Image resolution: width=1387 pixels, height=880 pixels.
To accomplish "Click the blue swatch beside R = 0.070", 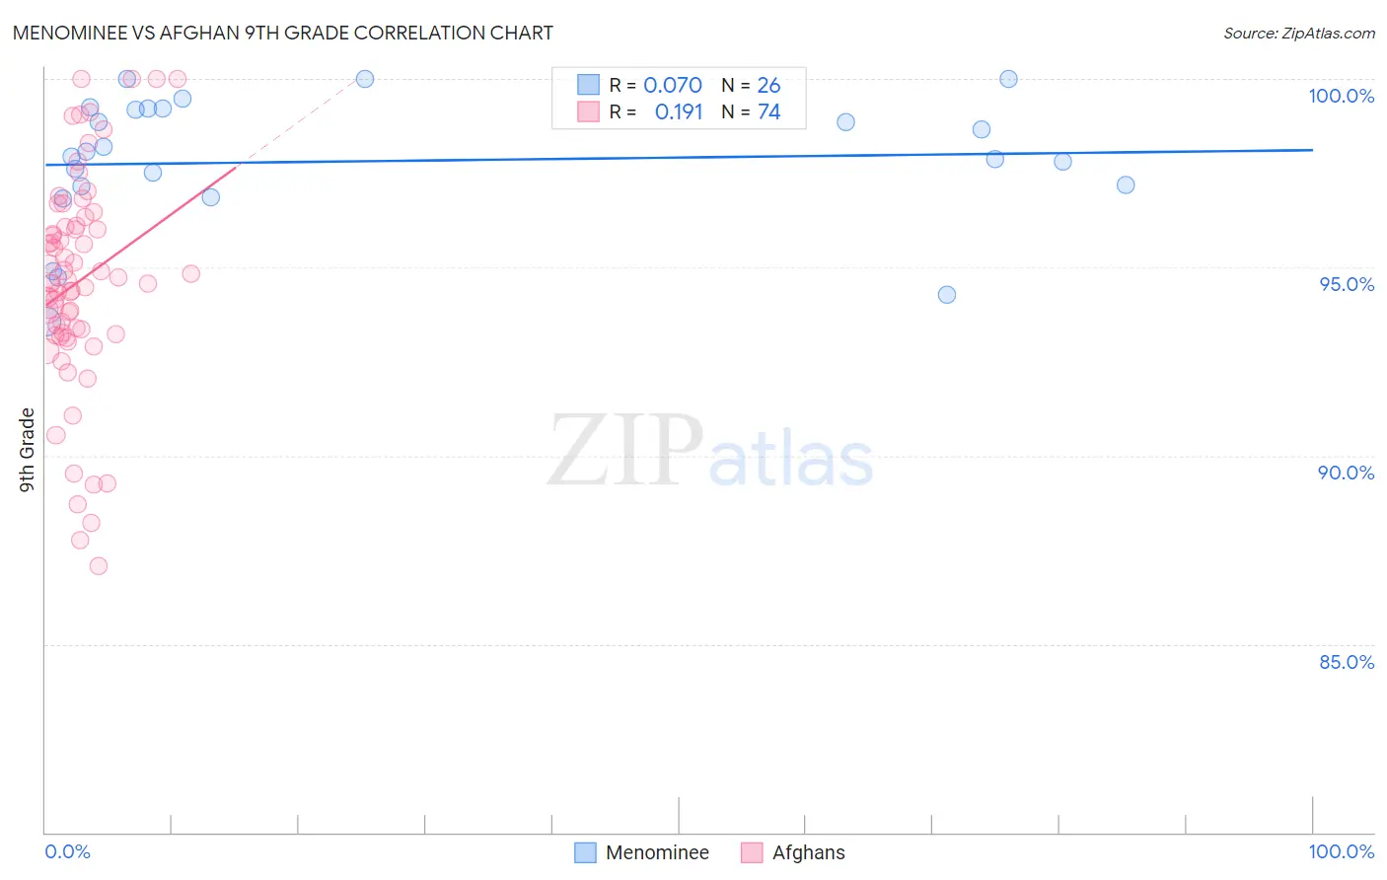I will (x=588, y=85).
